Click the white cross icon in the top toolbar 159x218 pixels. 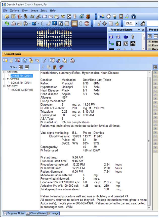109,17
